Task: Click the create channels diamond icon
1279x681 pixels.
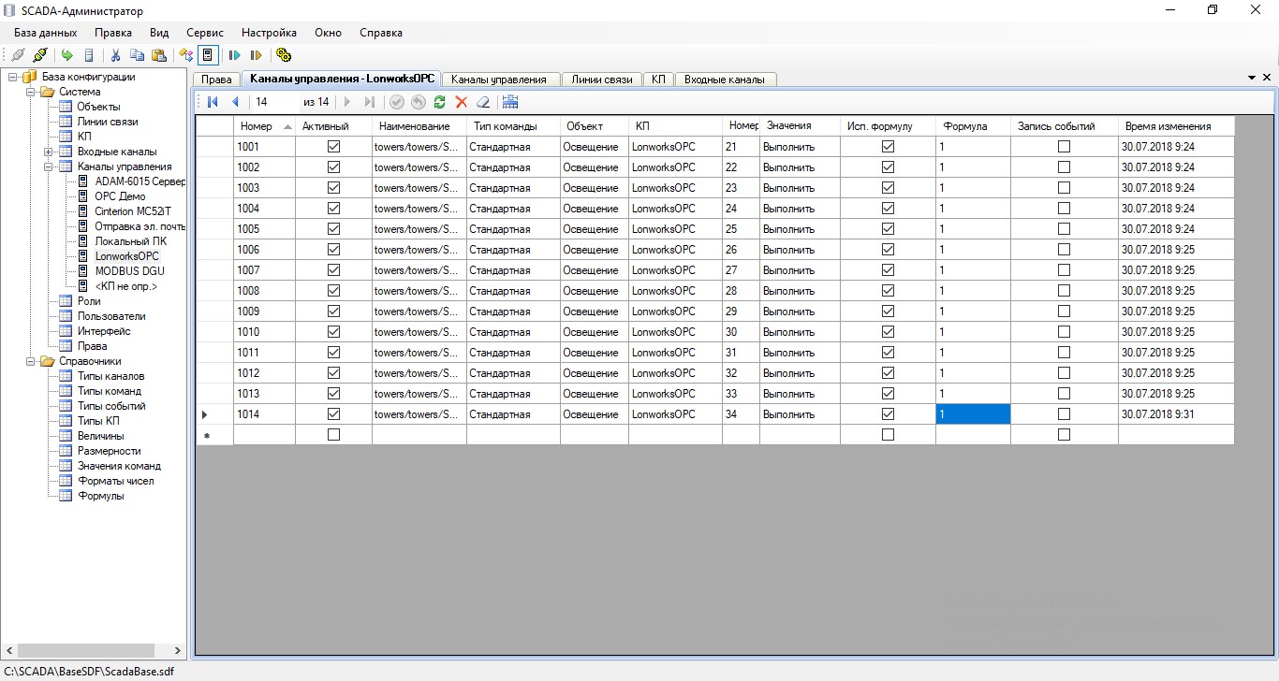Action: (x=186, y=55)
